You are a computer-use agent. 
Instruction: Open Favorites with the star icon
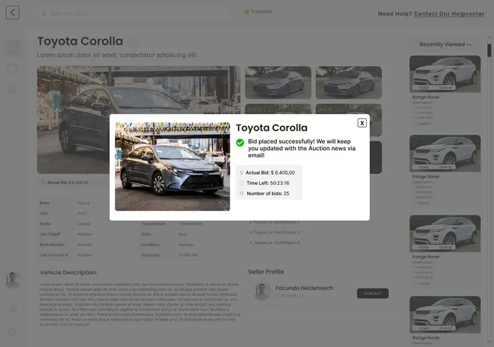246,12
